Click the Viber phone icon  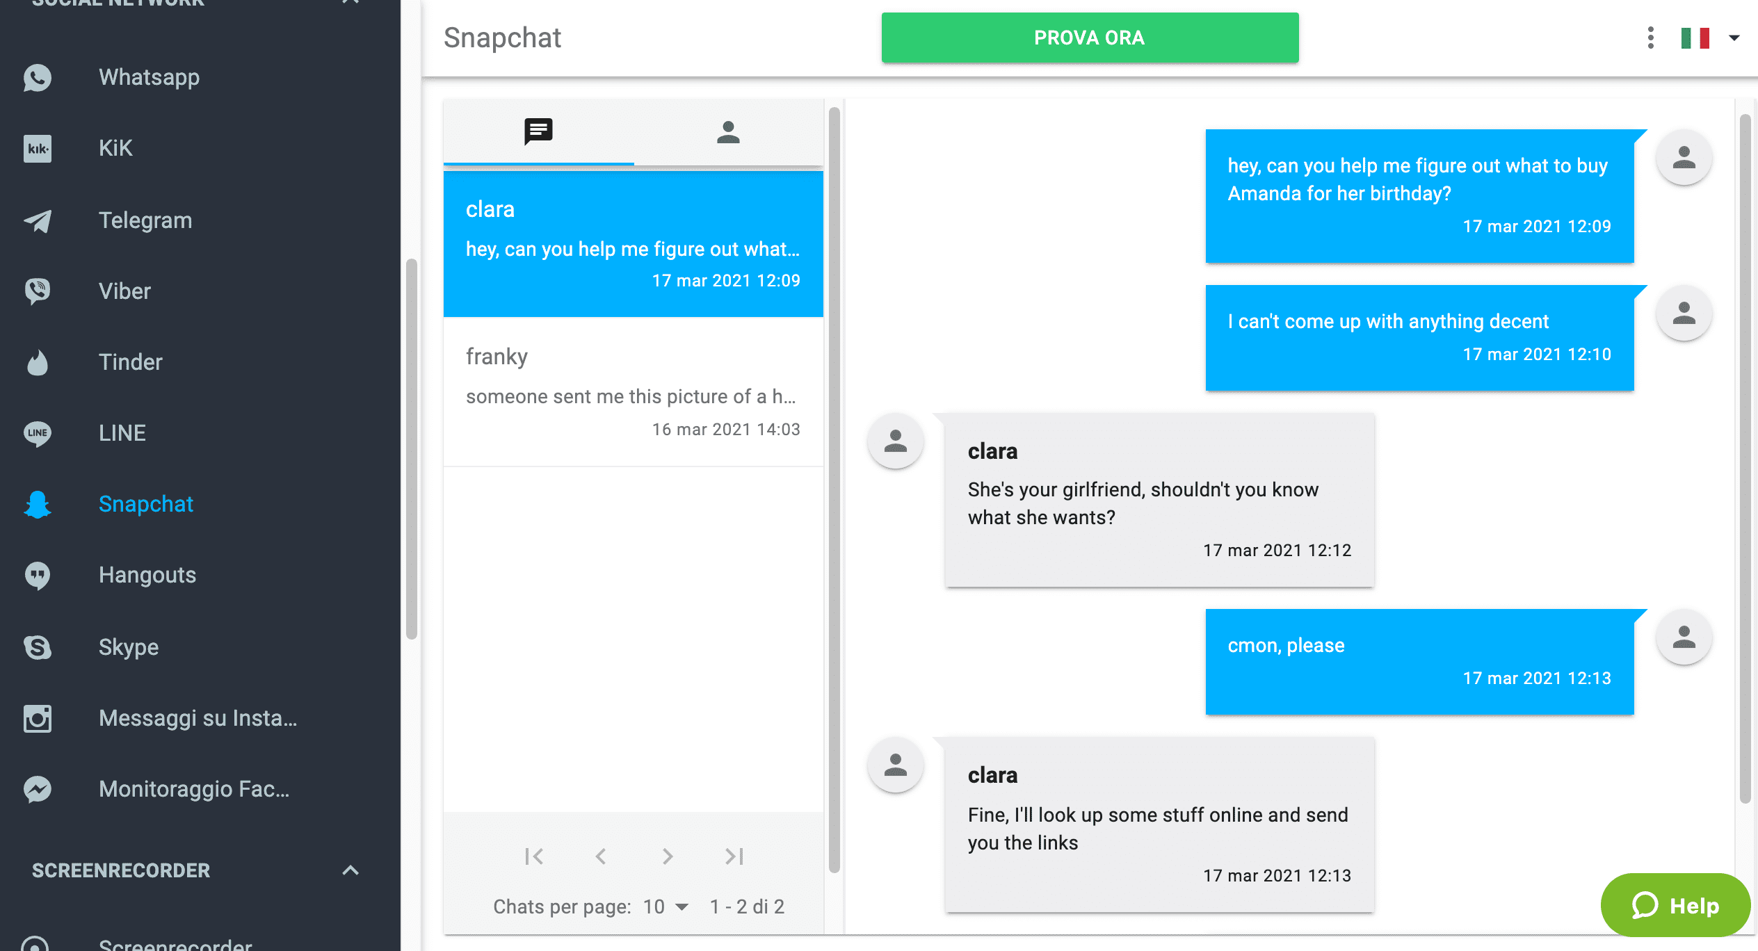tap(38, 291)
